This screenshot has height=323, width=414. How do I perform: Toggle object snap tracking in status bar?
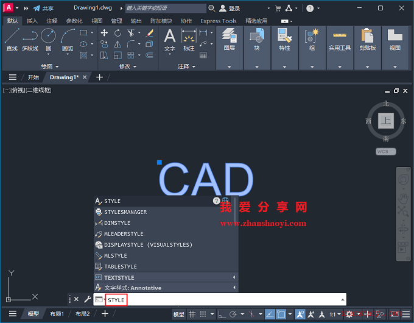pos(270,314)
